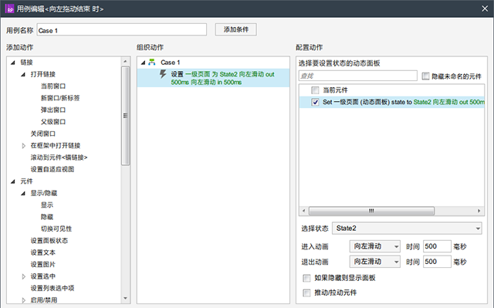The image size is (494, 308).
Task: Click the panel list right scroll arrow
Action: coord(479,211)
